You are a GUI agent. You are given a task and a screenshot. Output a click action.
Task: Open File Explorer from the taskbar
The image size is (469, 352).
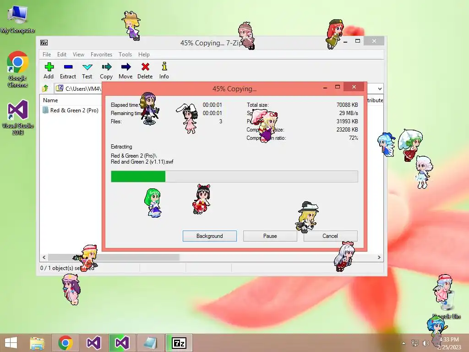pos(37,343)
